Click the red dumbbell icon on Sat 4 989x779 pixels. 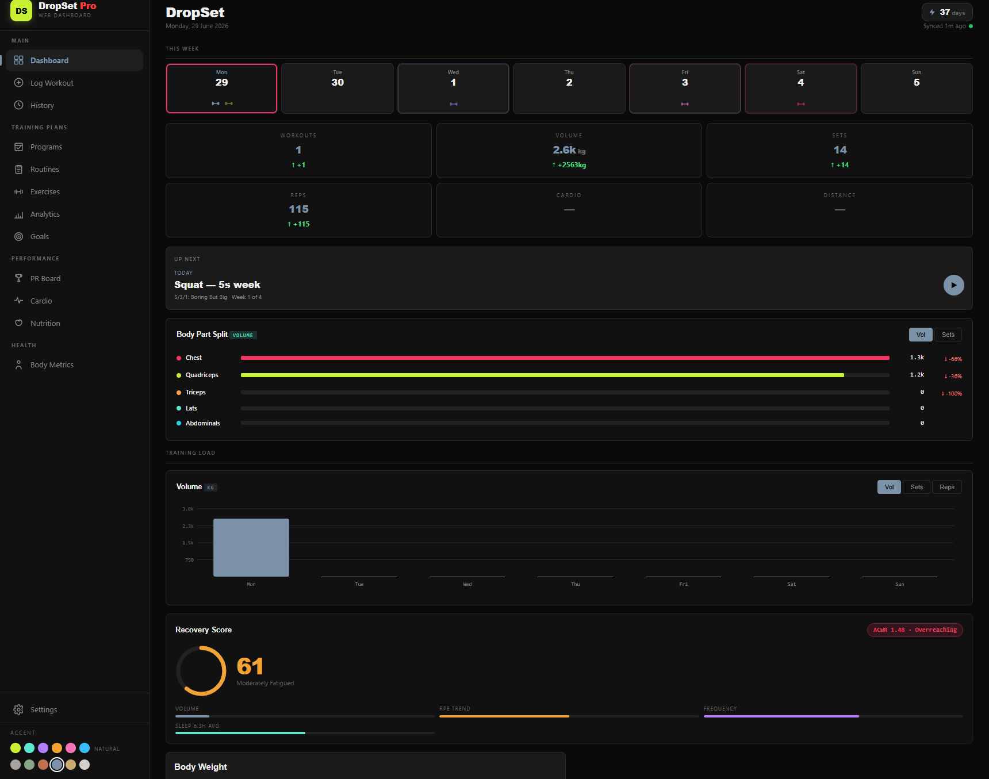click(801, 104)
